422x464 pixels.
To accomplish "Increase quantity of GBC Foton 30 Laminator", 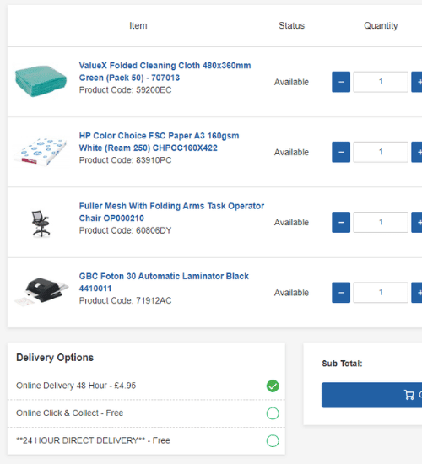I will pyautogui.click(x=417, y=293).
